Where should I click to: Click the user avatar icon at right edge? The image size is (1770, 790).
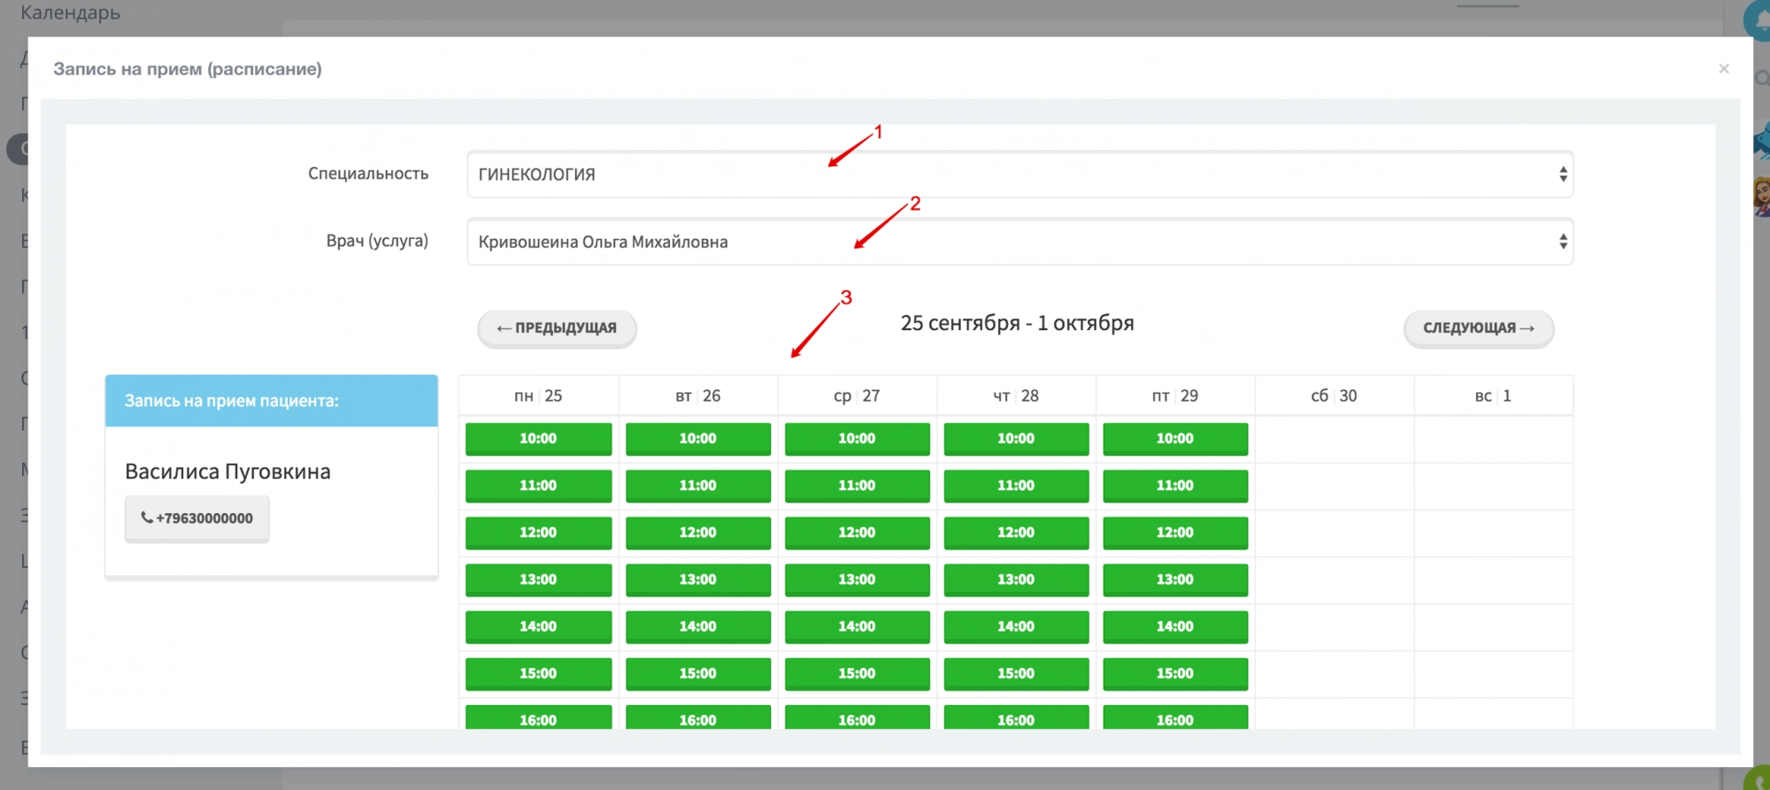point(1761,196)
